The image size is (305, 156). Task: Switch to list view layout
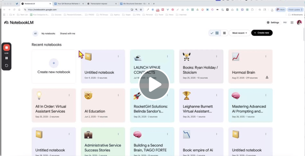pos(224,33)
